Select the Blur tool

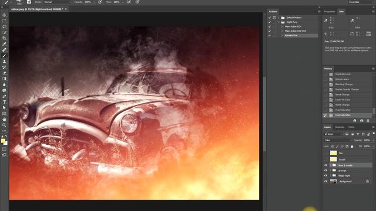coord(4,84)
